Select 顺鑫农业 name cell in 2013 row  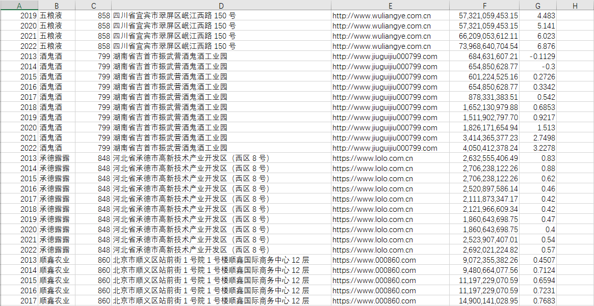click(x=57, y=260)
